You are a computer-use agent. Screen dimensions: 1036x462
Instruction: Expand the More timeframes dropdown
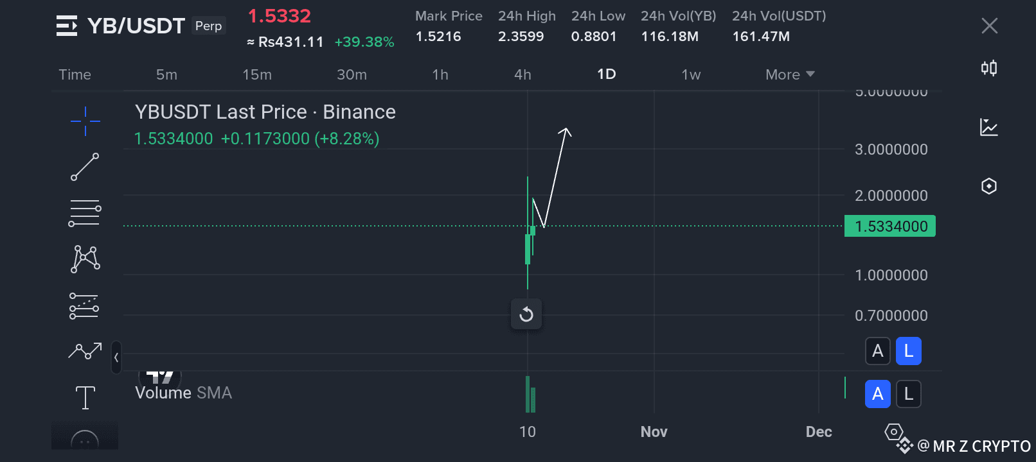pyautogui.click(x=790, y=74)
